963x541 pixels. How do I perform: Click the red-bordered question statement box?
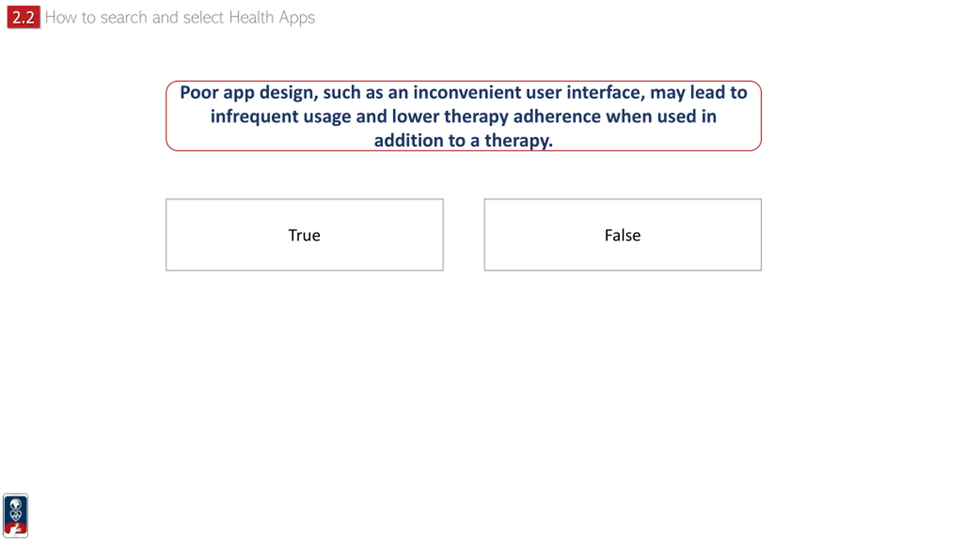point(463,116)
